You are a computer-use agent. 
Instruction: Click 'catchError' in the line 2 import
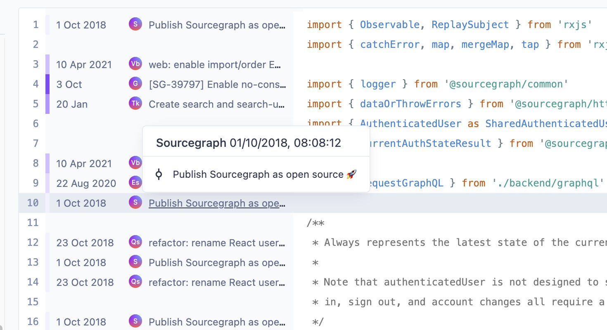pyautogui.click(x=390, y=45)
